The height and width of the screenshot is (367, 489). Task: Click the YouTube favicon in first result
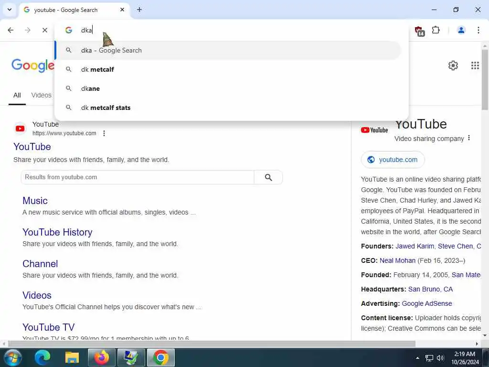pos(20,129)
